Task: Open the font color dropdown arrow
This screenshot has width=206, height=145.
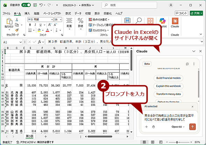Action: point(51,30)
